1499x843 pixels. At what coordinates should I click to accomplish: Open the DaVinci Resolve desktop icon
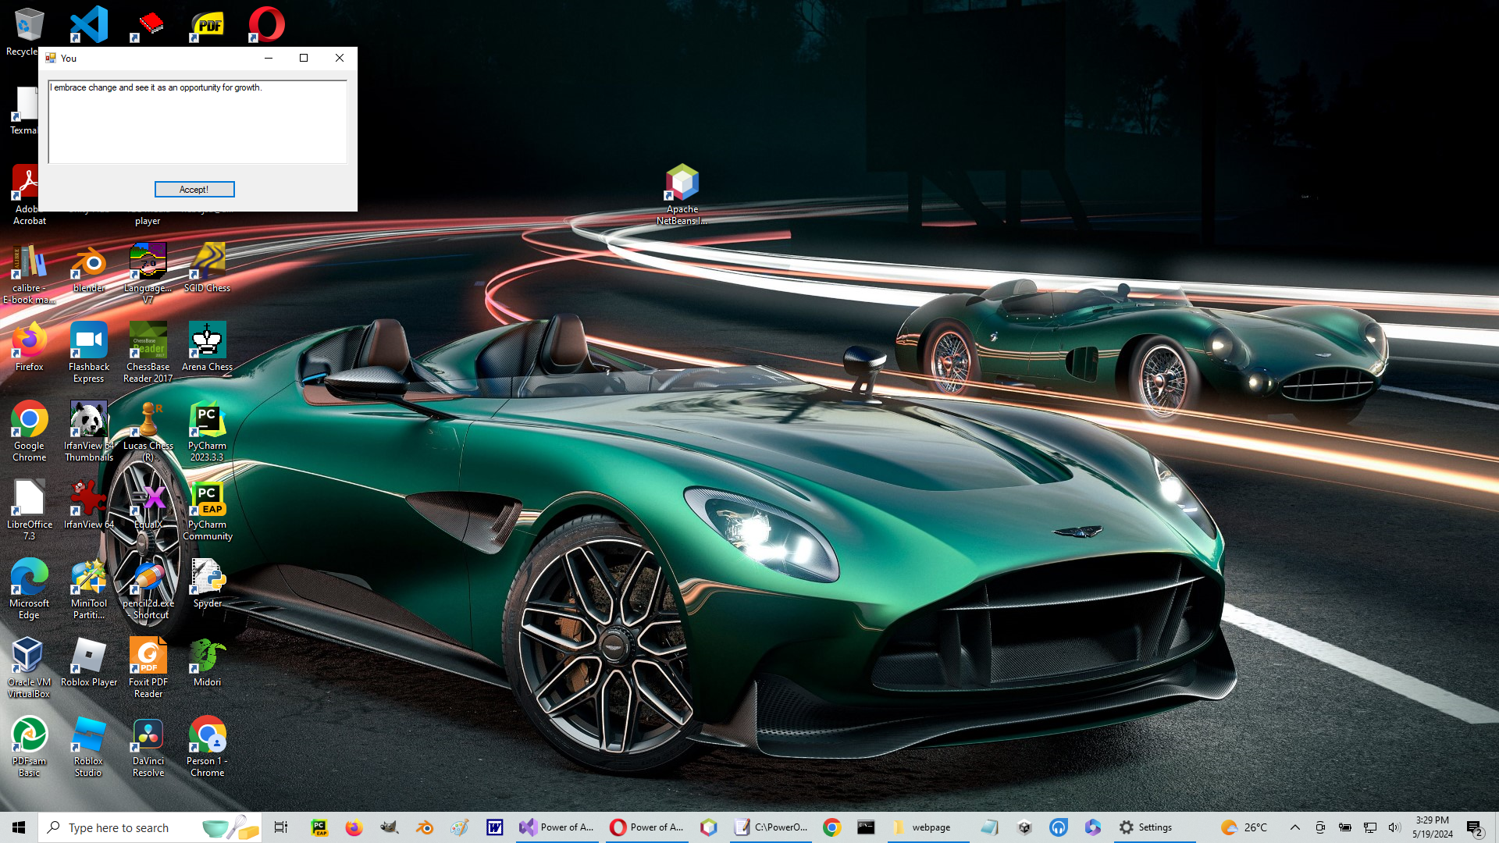(148, 746)
